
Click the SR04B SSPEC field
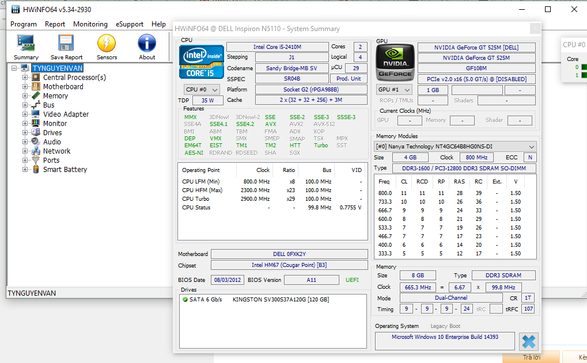tap(291, 78)
